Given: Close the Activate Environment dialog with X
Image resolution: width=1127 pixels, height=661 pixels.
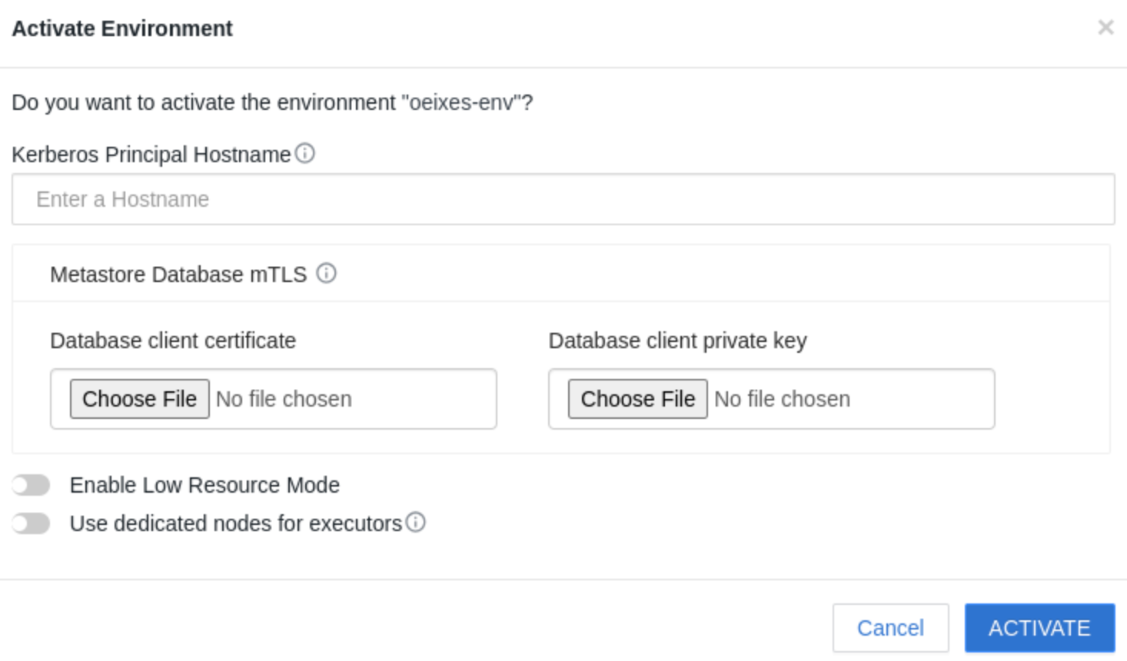Looking at the screenshot, I should tap(1105, 28).
